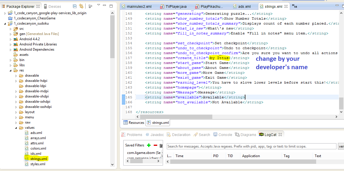
Task: Expand Android Dependencies node
Action: (x=10, y=49)
